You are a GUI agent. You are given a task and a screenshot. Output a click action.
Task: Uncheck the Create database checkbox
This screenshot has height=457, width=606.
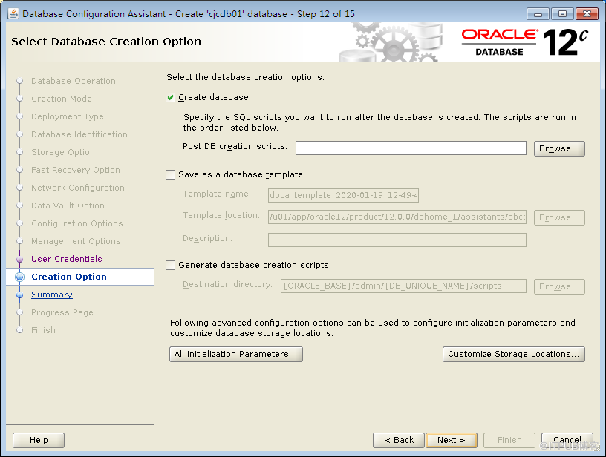pyautogui.click(x=171, y=98)
